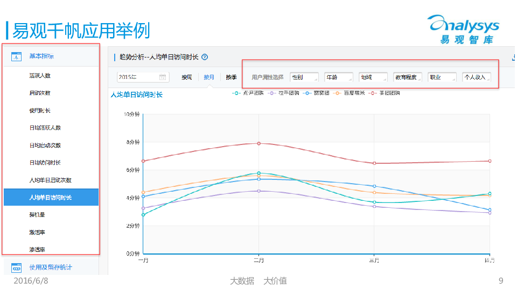
Task: Open the 个人收入 dropdown
Action: [x=476, y=77]
